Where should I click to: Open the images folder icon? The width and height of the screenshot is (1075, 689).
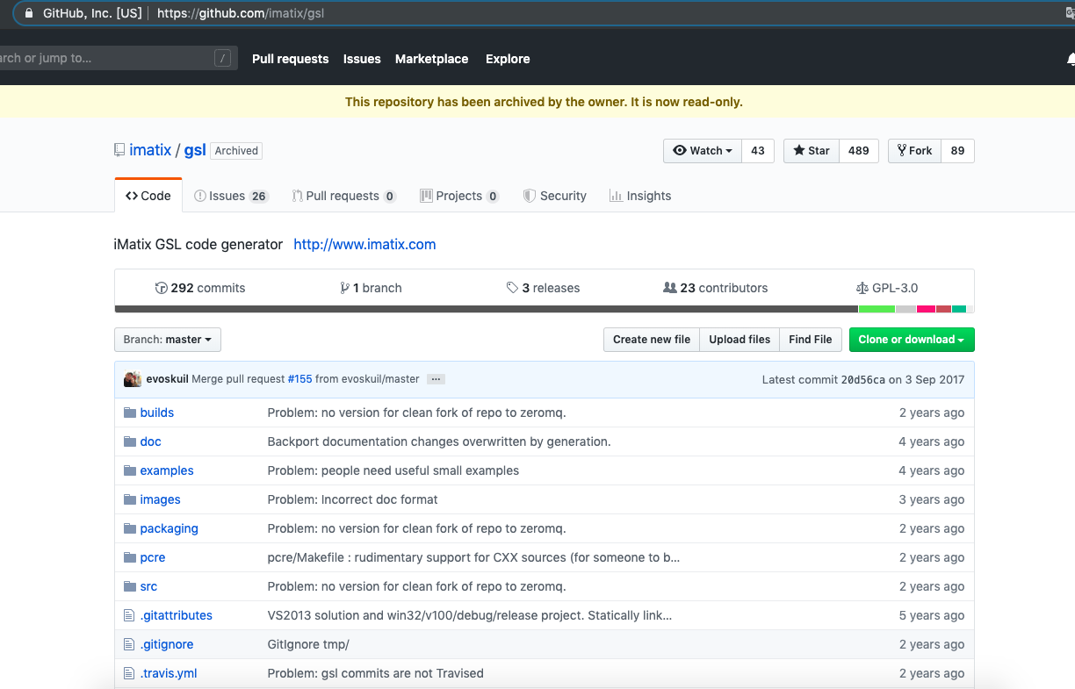click(130, 499)
